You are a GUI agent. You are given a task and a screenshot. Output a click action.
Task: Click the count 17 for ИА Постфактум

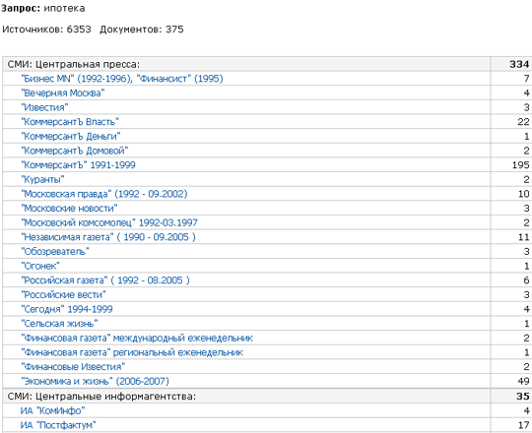click(x=523, y=425)
